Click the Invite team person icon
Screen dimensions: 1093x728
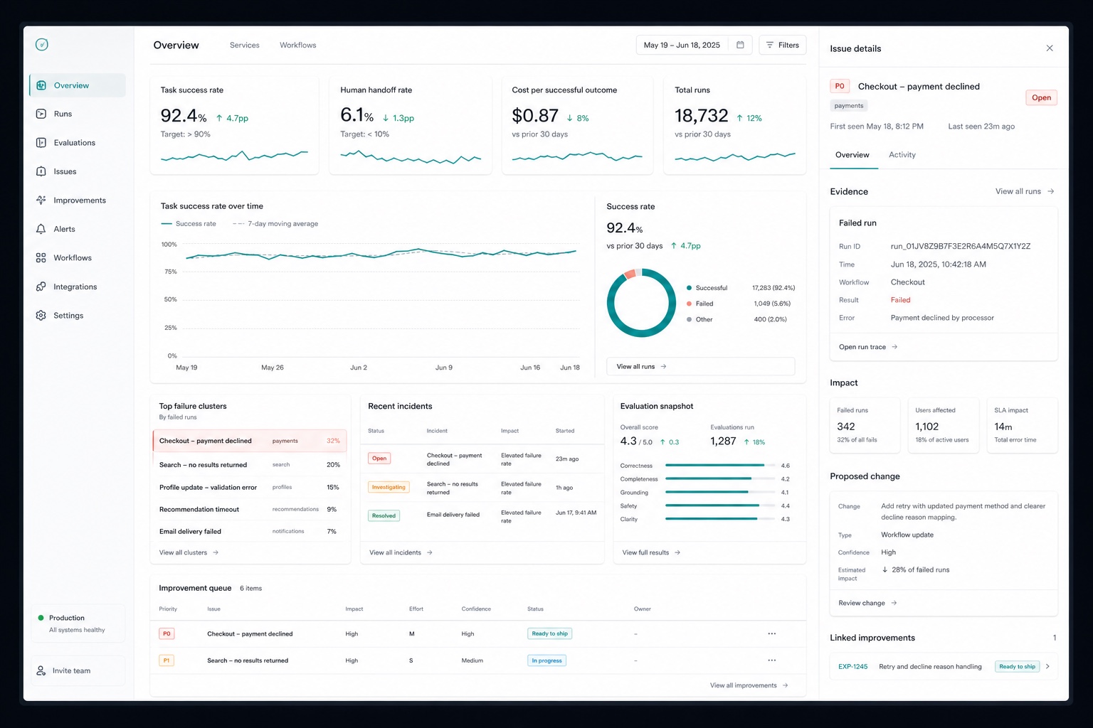tap(41, 670)
